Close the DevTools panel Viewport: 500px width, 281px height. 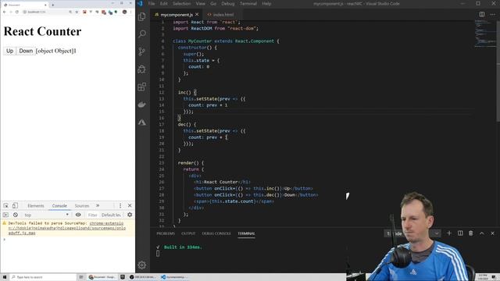coord(130,205)
